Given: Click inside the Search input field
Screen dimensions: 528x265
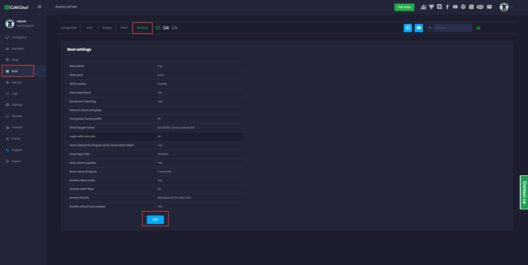Looking at the screenshot, I should coord(453,28).
